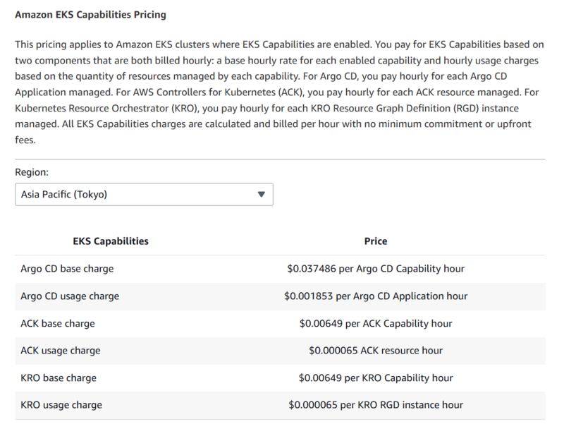Click the EKS Capabilities column header
The image size is (564, 429).
click(111, 241)
